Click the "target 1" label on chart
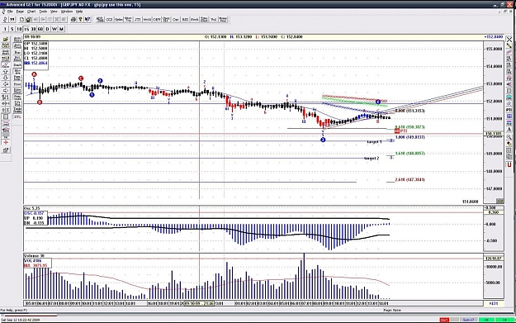 pos(374,142)
